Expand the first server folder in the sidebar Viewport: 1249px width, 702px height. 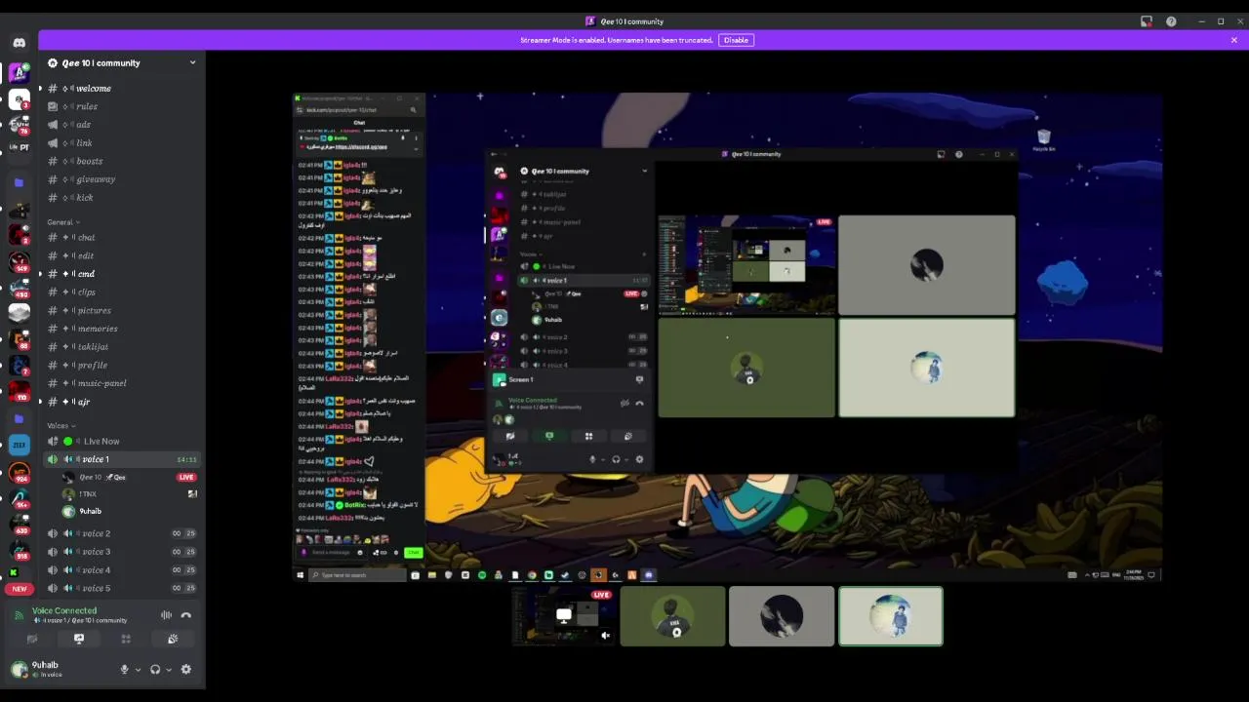[x=19, y=182]
